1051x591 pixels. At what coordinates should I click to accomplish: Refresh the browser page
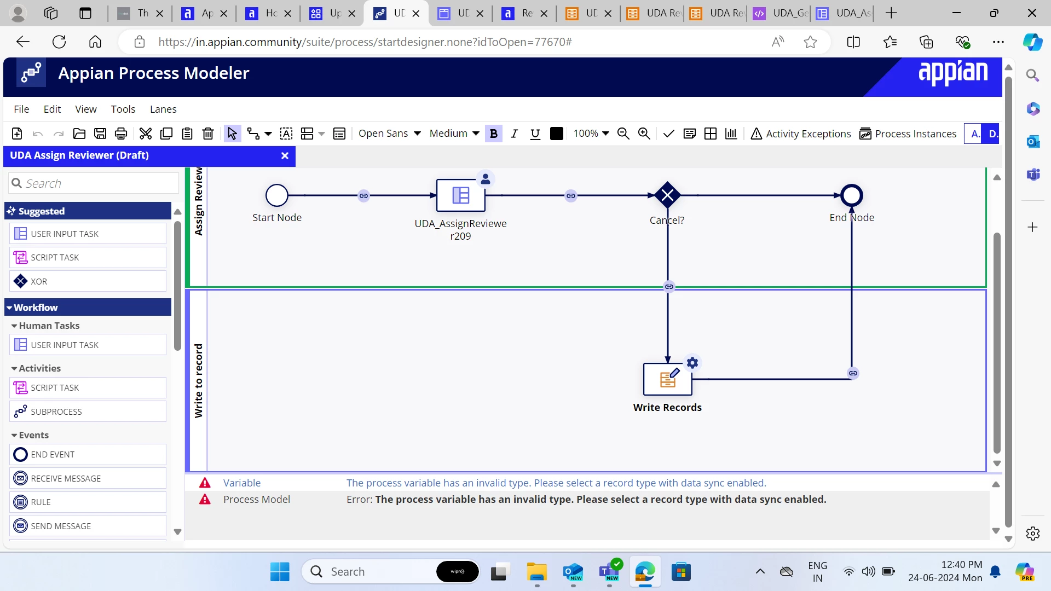coord(59,42)
